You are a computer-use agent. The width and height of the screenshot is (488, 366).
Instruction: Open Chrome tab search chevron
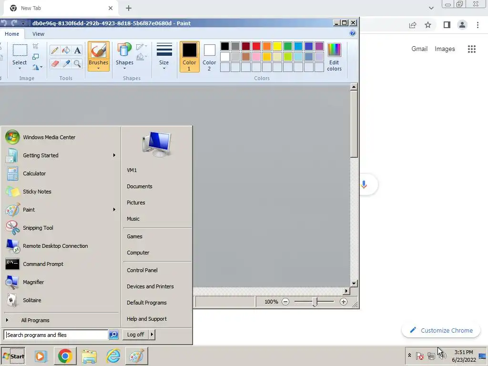[x=431, y=8]
